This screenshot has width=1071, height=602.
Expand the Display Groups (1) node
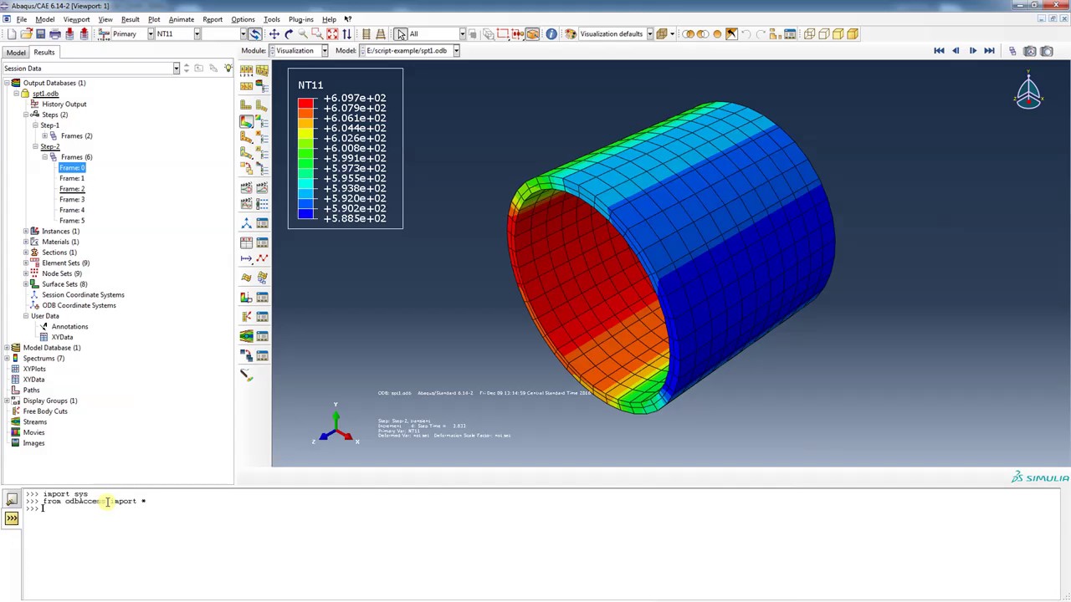click(x=7, y=400)
